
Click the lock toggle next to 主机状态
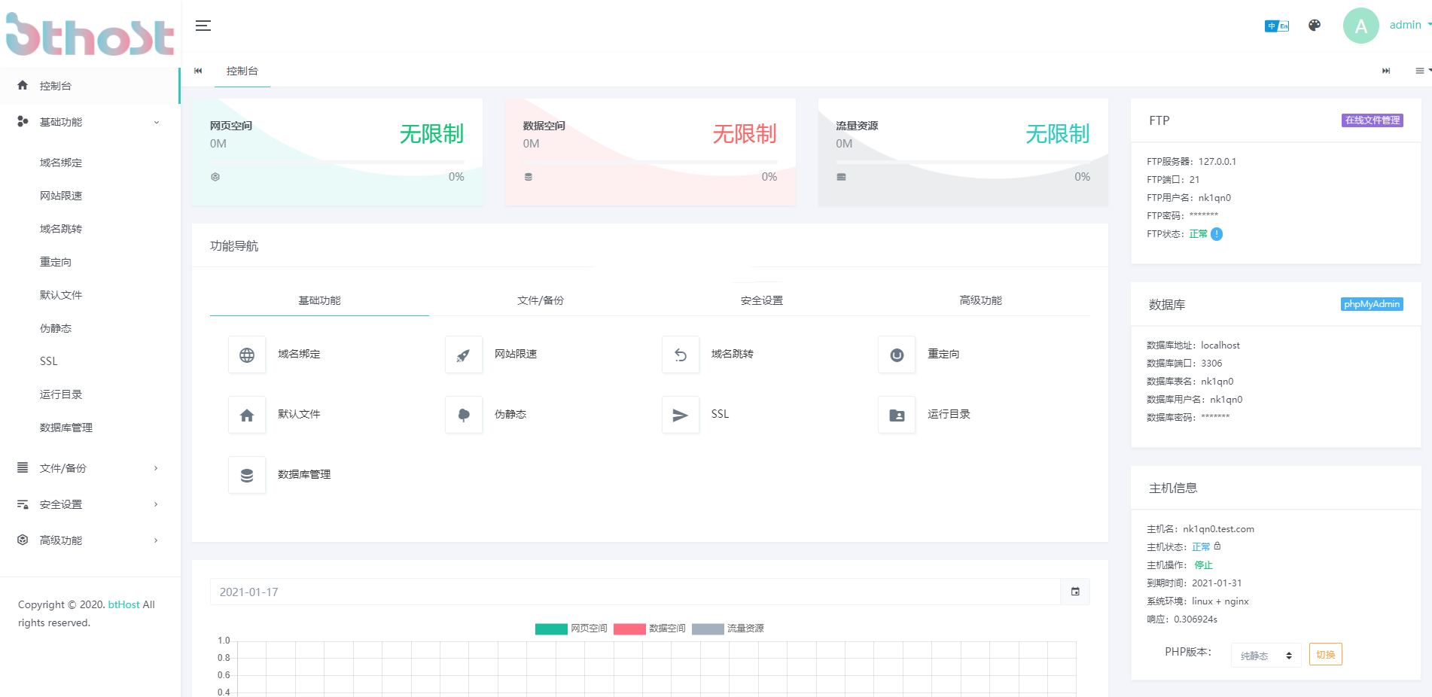tap(1217, 546)
